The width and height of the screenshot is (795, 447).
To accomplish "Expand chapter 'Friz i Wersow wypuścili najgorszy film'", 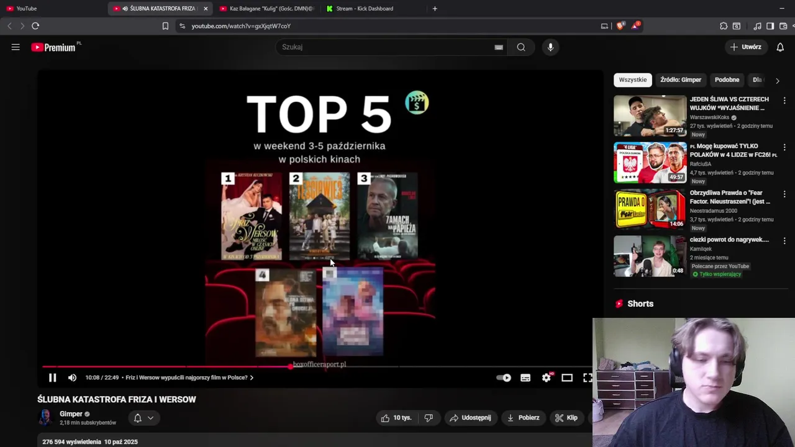I will click(x=189, y=377).
